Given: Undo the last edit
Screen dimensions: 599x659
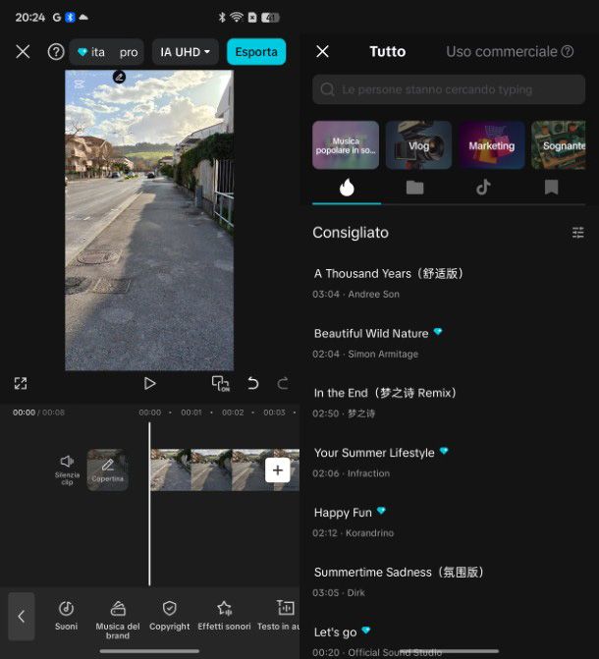Looking at the screenshot, I should pos(253,383).
